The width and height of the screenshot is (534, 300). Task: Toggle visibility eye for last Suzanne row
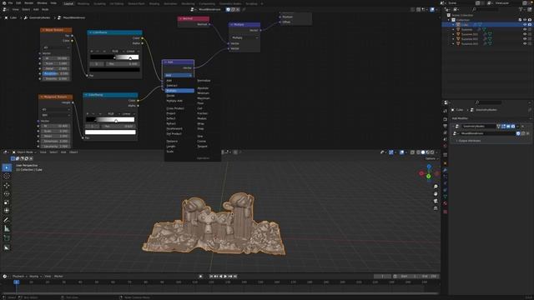pos(525,44)
